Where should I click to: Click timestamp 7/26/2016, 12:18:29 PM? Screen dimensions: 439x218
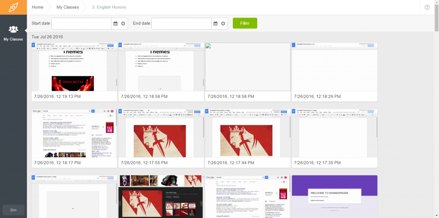(318, 96)
